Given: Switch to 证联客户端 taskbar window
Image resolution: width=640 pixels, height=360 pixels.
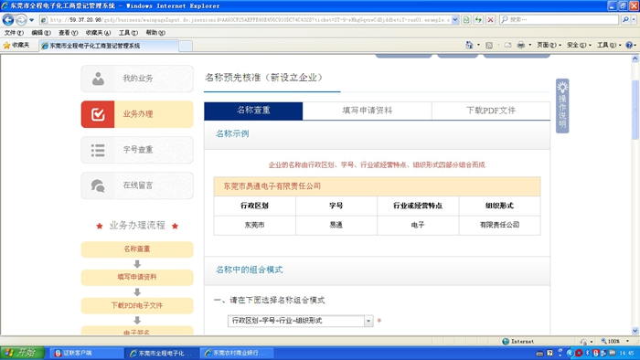Looking at the screenshot, I should pyautogui.click(x=87, y=353).
